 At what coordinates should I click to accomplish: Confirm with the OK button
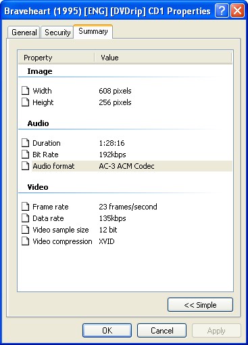pyautogui.click(x=107, y=331)
